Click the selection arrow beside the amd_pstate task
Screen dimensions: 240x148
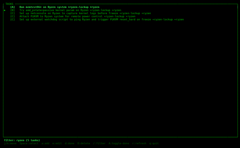tap(5, 10)
